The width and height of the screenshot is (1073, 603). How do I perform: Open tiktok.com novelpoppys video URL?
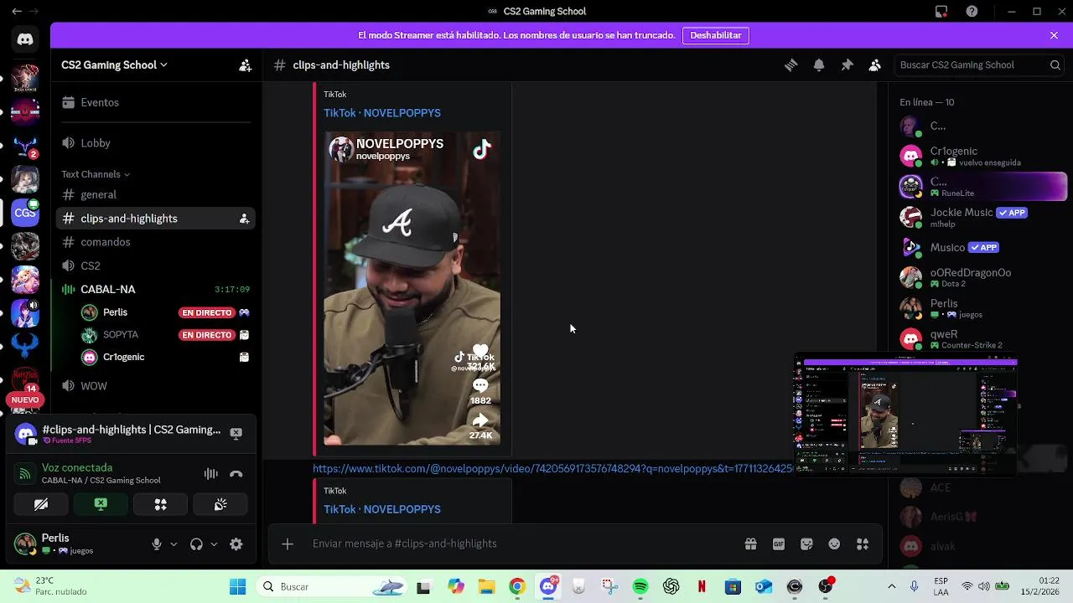[552, 469]
